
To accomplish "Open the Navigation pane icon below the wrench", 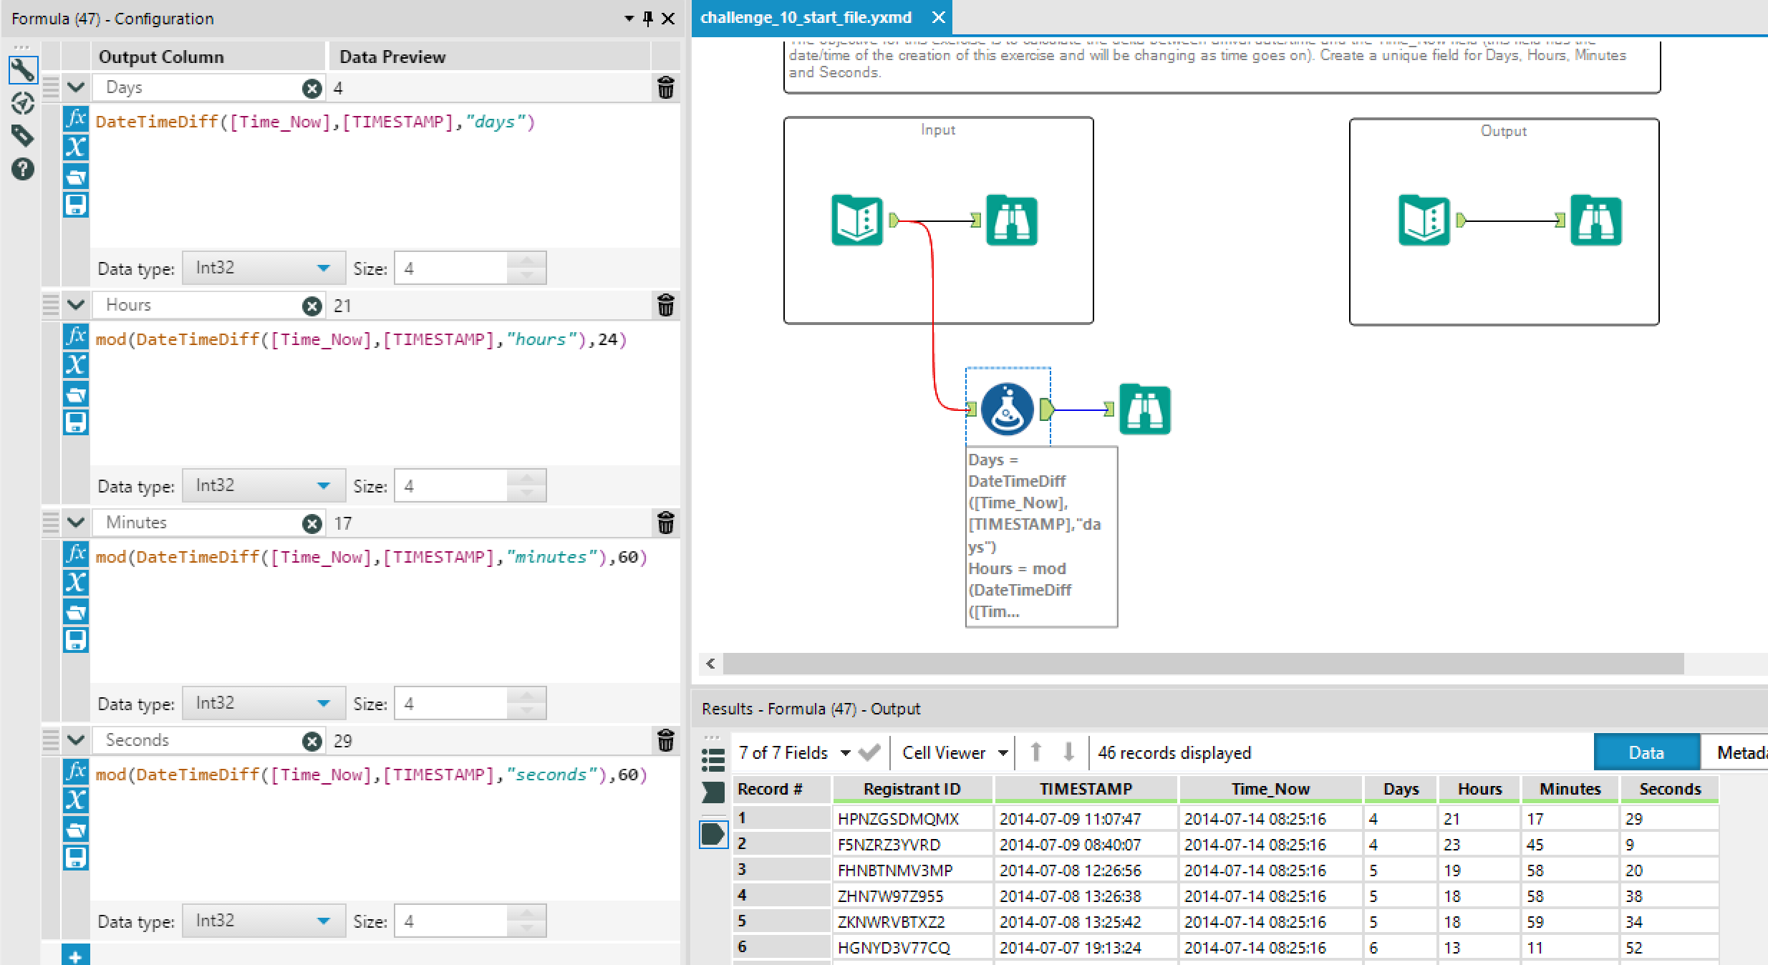I will click(22, 104).
